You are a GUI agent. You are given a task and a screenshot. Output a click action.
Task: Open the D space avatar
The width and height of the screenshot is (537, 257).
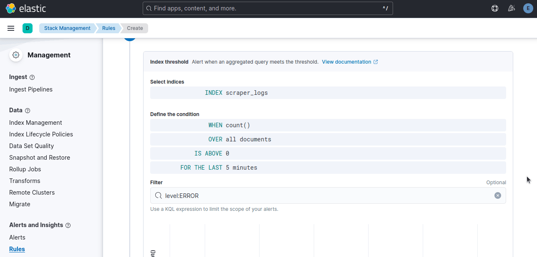pyautogui.click(x=28, y=28)
